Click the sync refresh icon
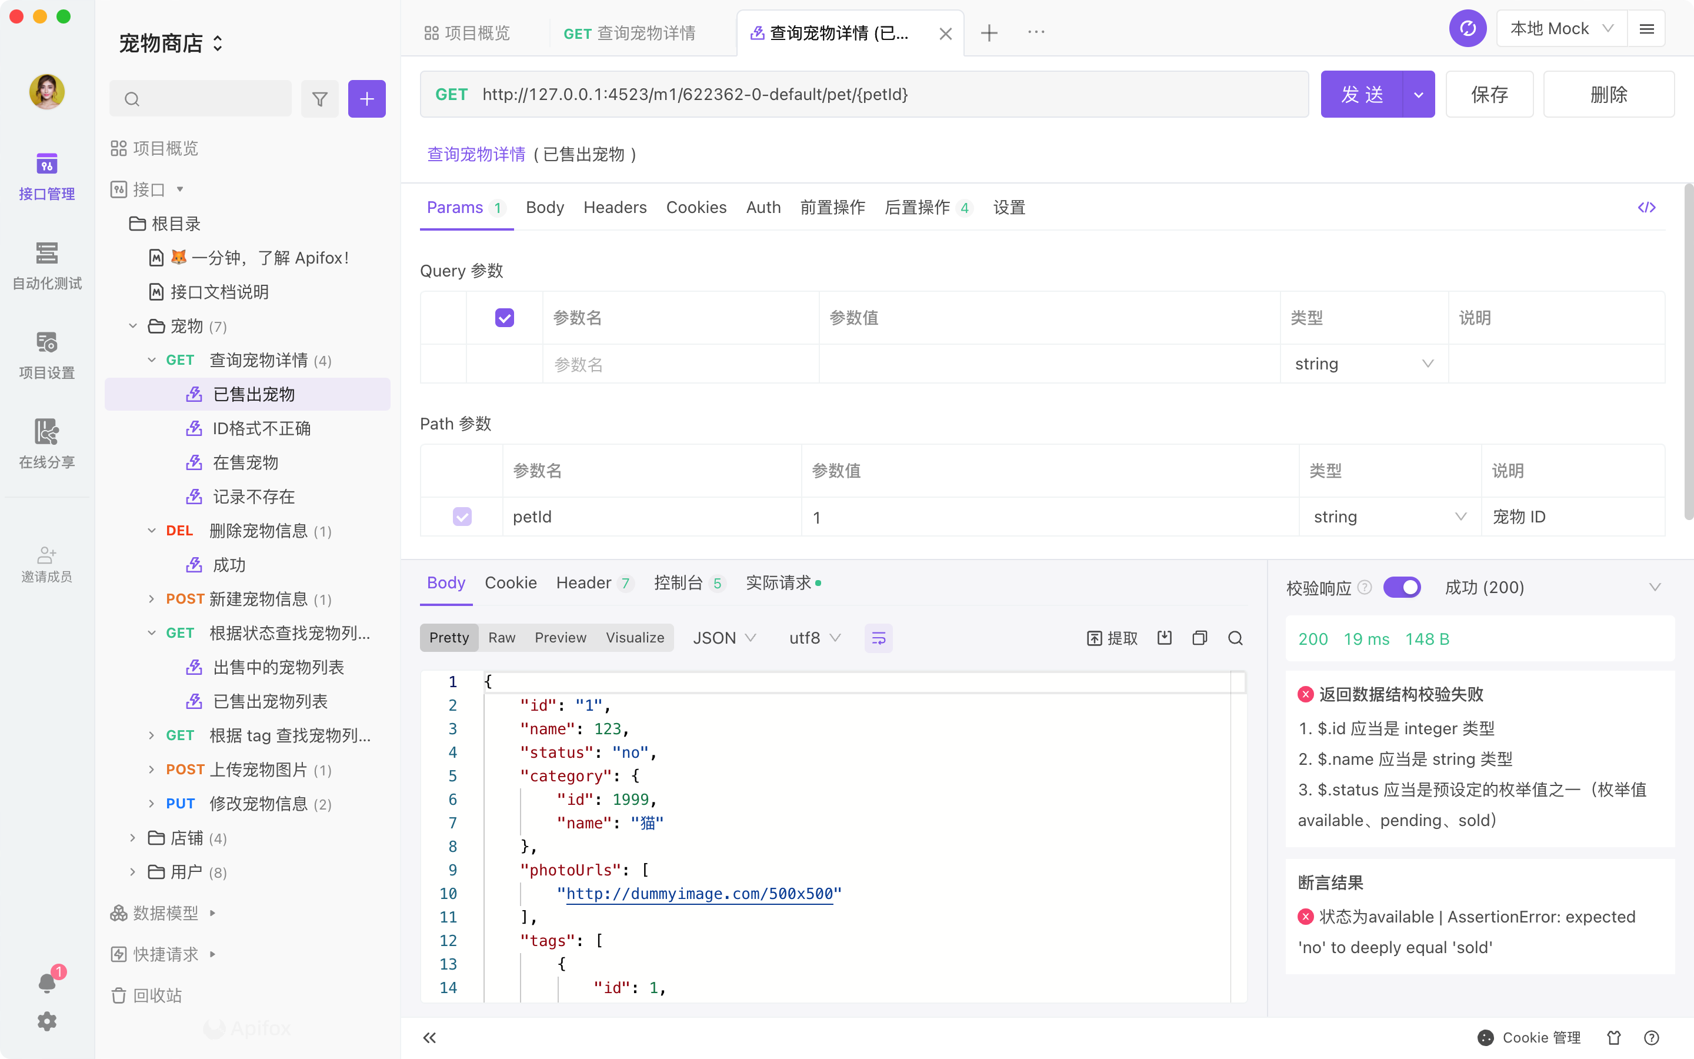Viewport: 1694px width, 1059px height. tap(1468, 29)
